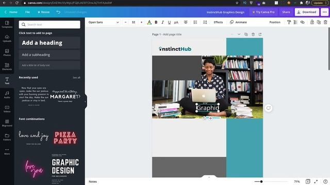
Task: Toggle bold formatting
Action: click(156, 22)
